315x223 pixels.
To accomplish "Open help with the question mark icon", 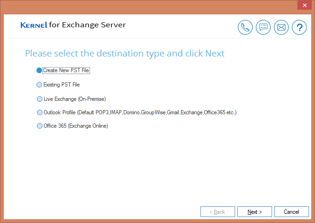I will [x=299, y=27].
